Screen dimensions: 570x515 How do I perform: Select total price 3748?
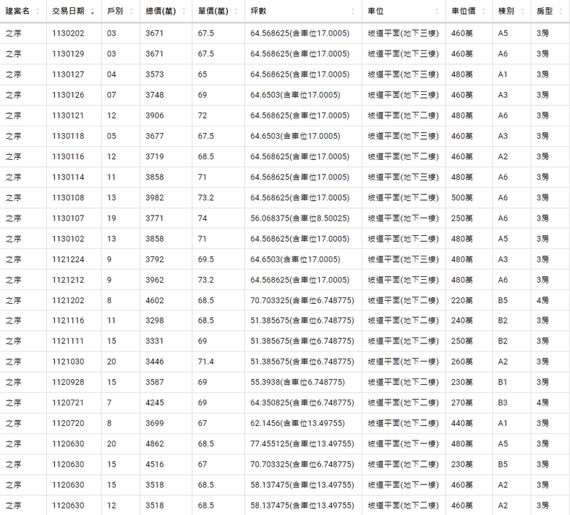[x=154, y=95]
